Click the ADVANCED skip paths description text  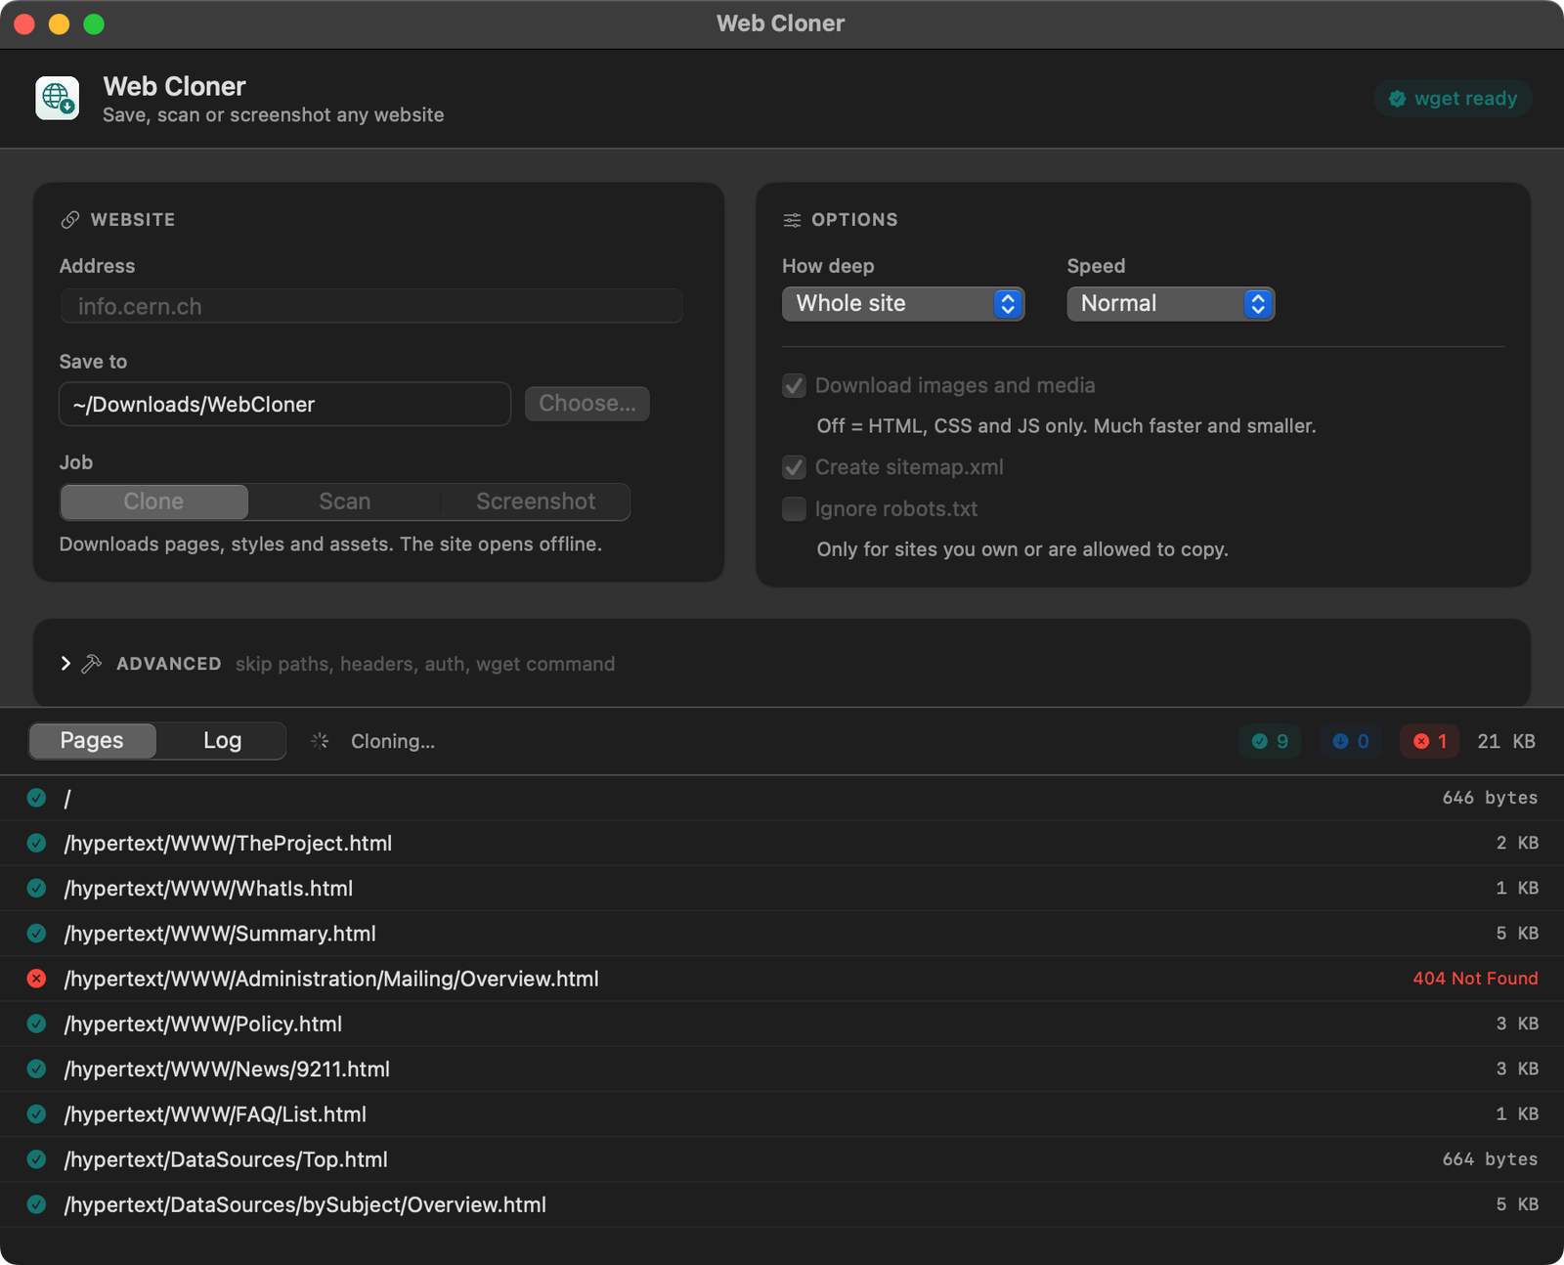[425, 664]
